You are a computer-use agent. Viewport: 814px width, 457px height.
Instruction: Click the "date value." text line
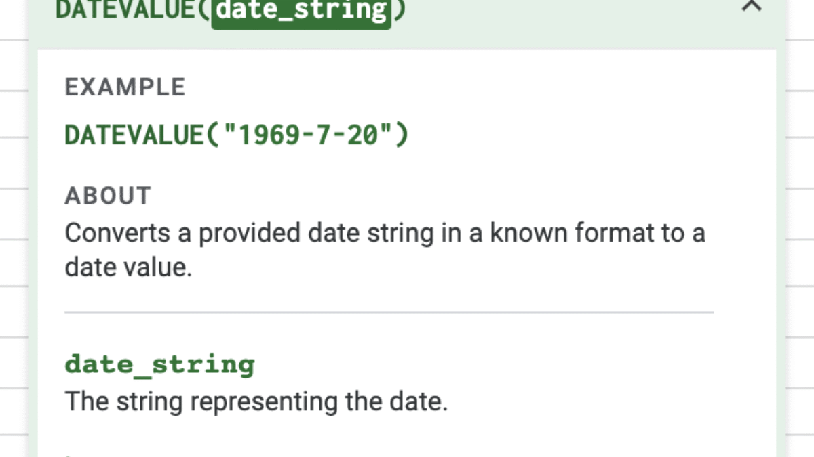128,267
